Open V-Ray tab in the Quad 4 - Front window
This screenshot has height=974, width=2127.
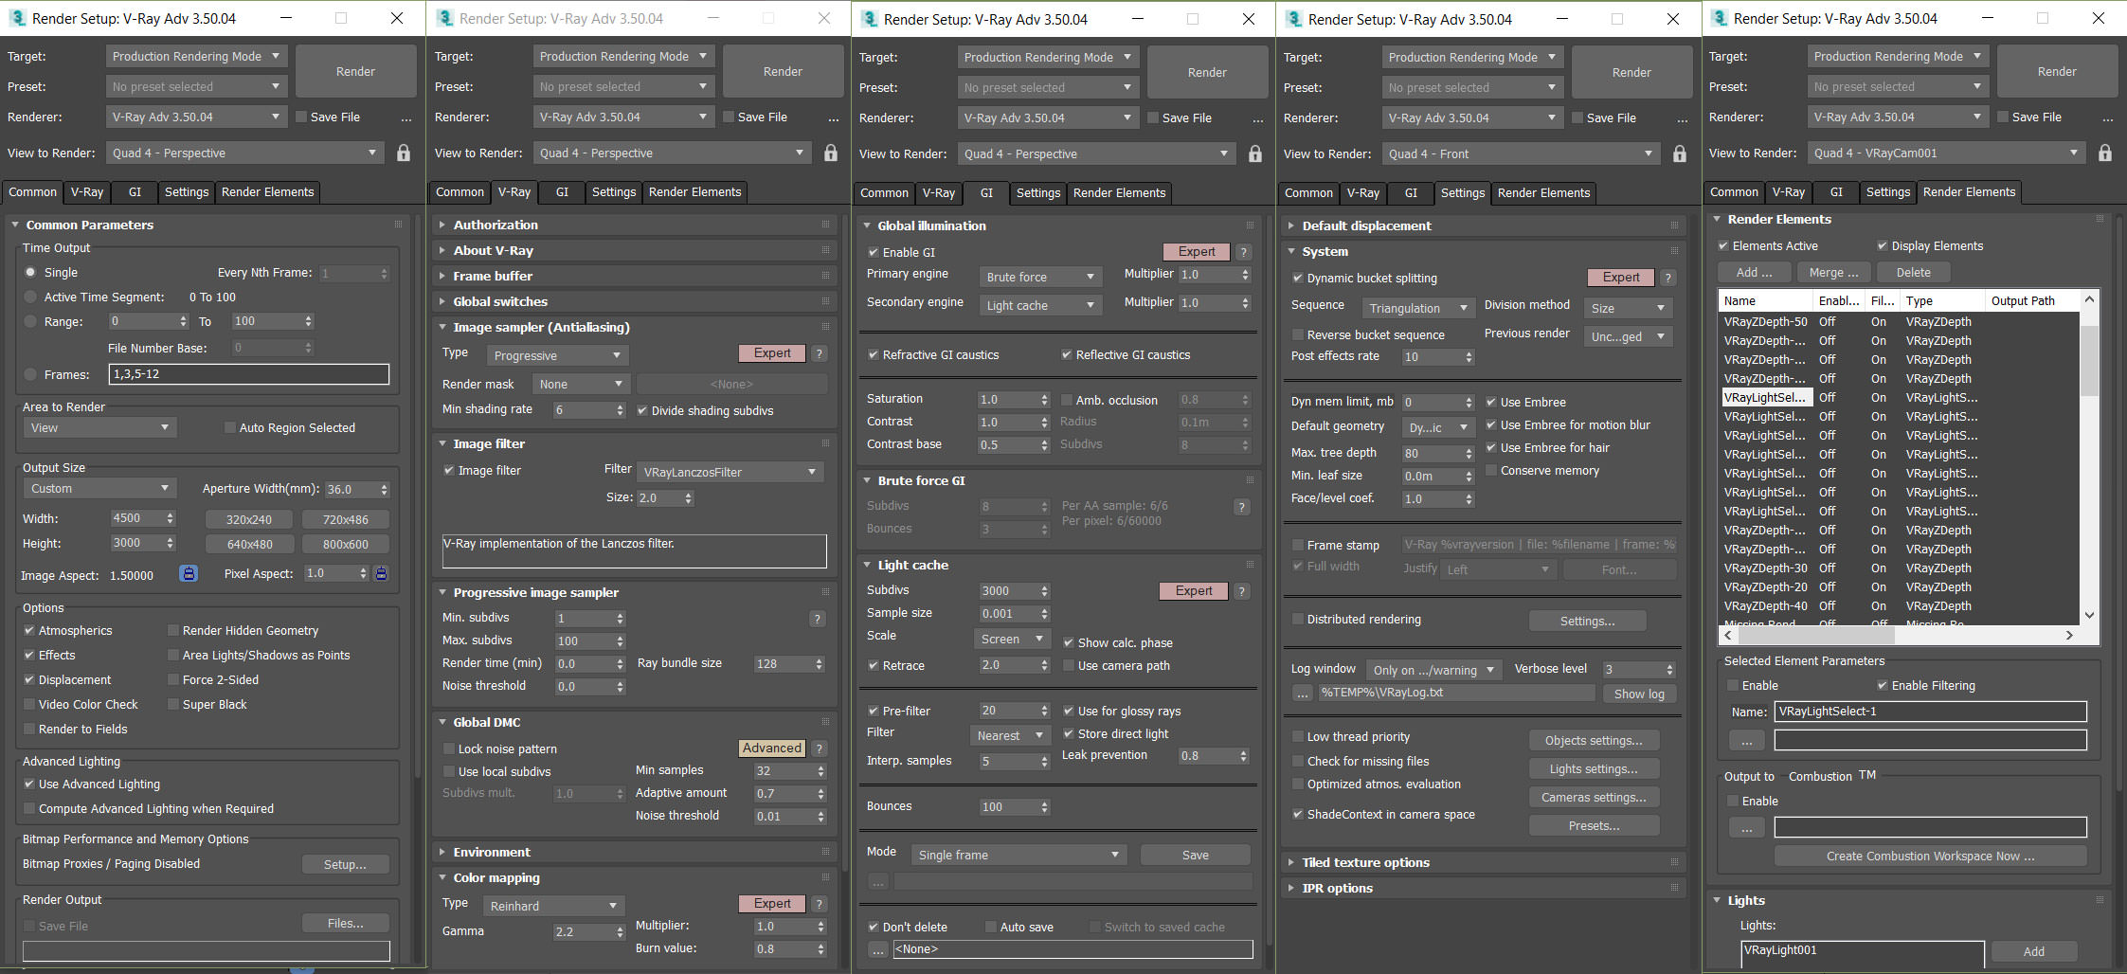[1362, 192]
